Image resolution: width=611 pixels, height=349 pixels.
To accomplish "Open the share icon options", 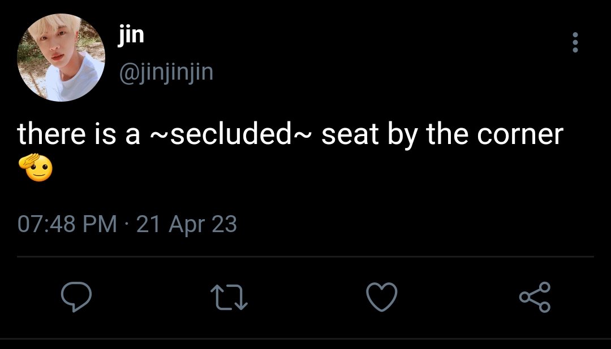I will pyautogui.click(x=535, y=296).
